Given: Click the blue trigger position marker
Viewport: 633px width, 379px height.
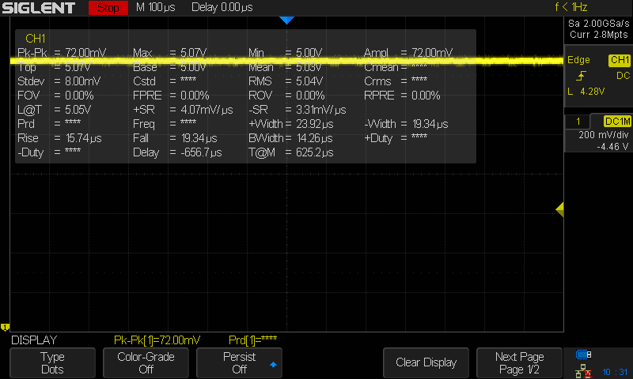Looking at the screenshot, I should 286,20.
